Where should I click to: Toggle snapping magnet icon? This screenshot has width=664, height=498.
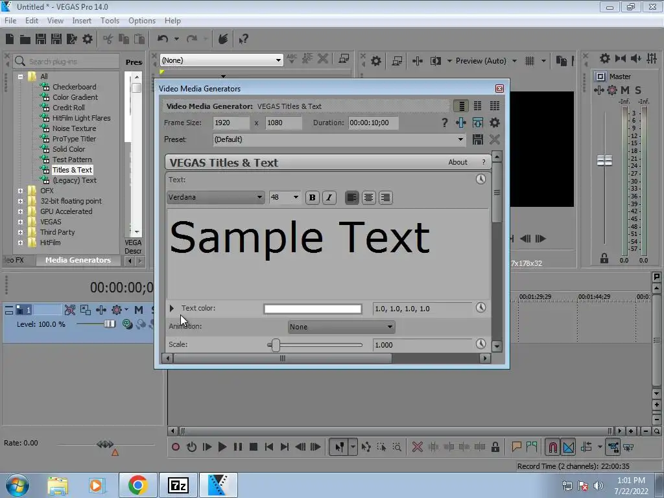(552, 447)
